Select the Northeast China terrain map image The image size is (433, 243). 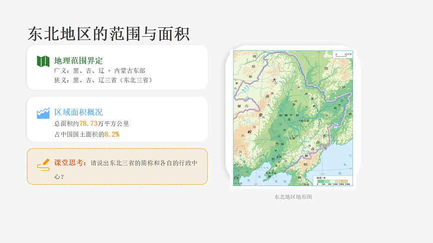coord(293,118)
